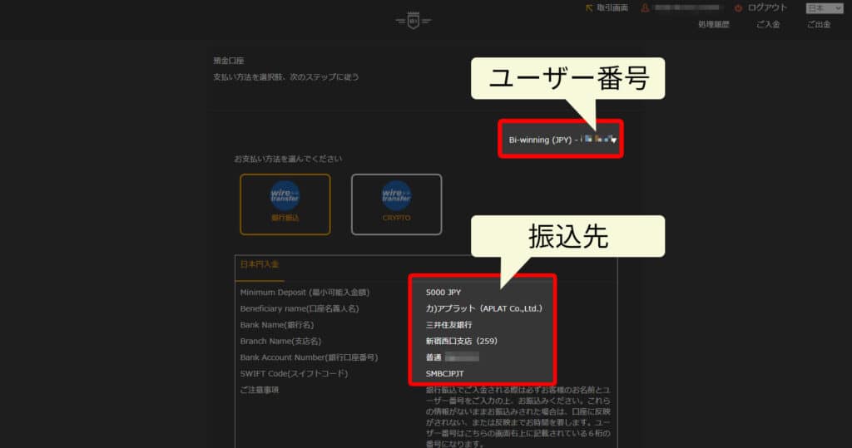Click beneficiary name カ)アプラット (APLAT Co.,Ltd.)
Viewport: 852px width, 448px height.
coord(483,308)
